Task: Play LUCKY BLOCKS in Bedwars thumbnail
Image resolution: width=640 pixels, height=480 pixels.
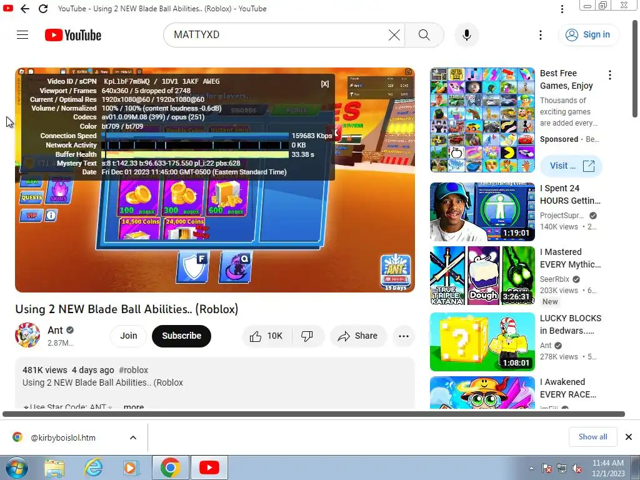Action: tap(482, 342)
